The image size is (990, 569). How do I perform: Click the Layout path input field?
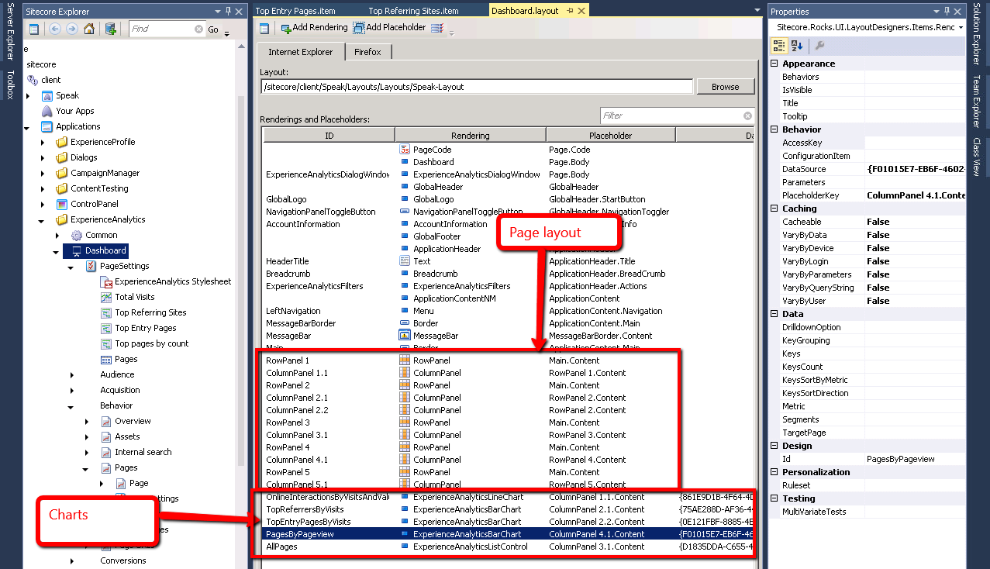(x=477, y=87)
